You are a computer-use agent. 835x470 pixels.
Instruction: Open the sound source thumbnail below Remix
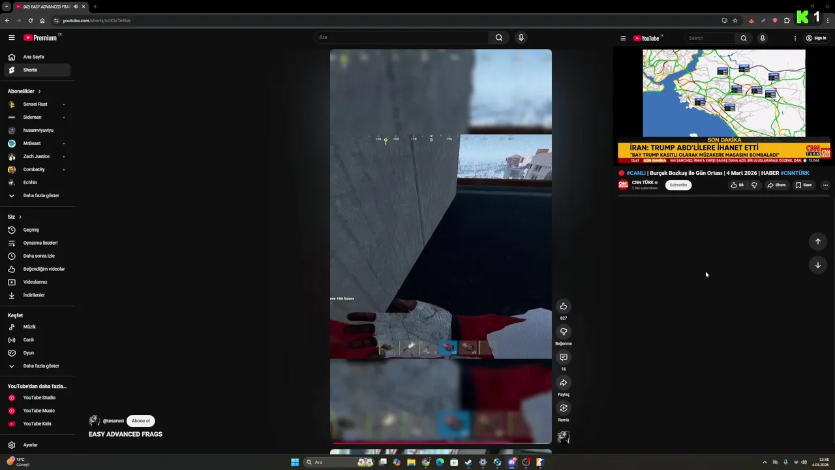(x=564, y=437)
